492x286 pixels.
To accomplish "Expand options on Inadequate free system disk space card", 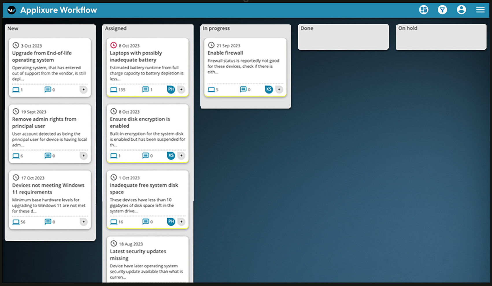I will (x=182, y=222).
